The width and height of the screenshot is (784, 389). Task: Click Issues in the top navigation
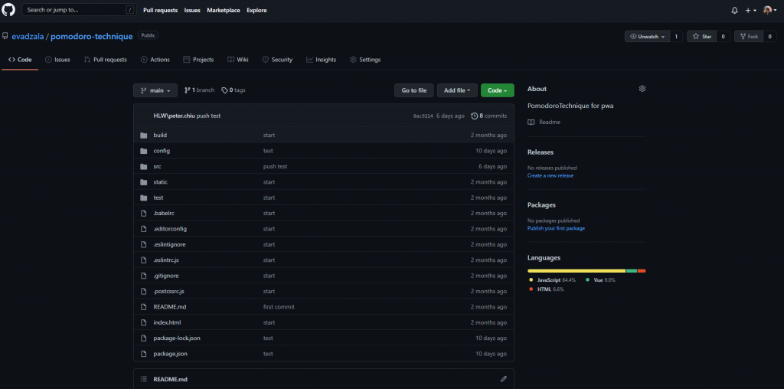point(192,11)
